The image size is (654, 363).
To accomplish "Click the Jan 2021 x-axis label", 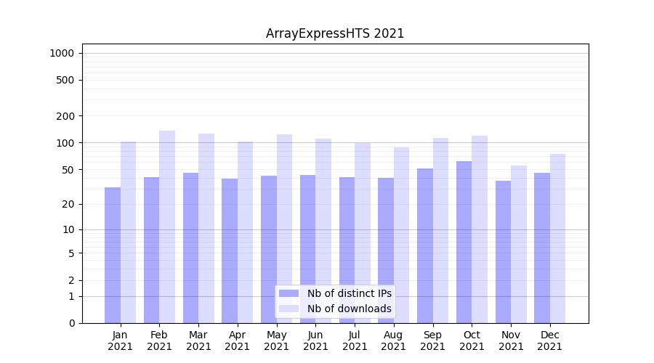I will [121, 340].
